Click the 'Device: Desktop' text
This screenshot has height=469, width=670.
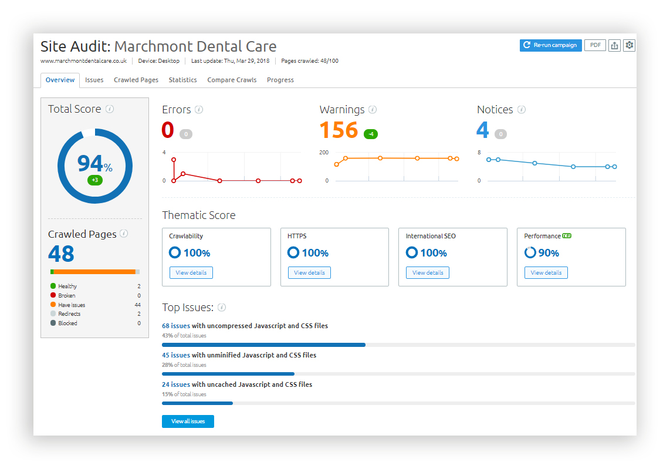tap(159, 61)
